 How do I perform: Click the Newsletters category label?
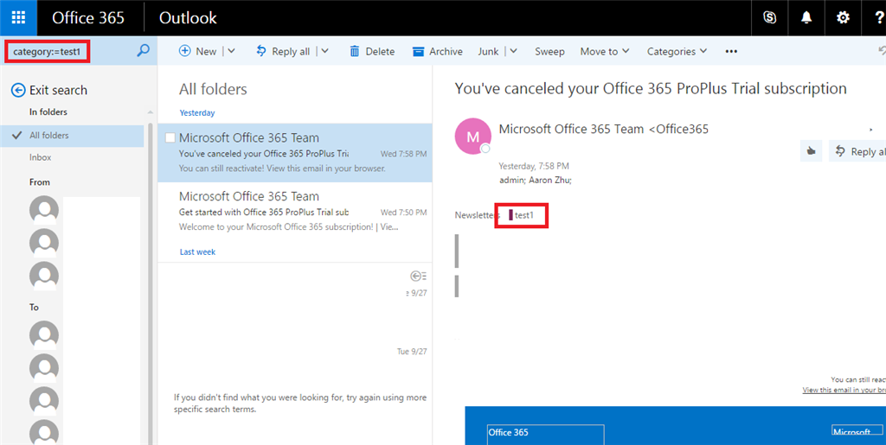pyautogui.click(x=478, y=215)
